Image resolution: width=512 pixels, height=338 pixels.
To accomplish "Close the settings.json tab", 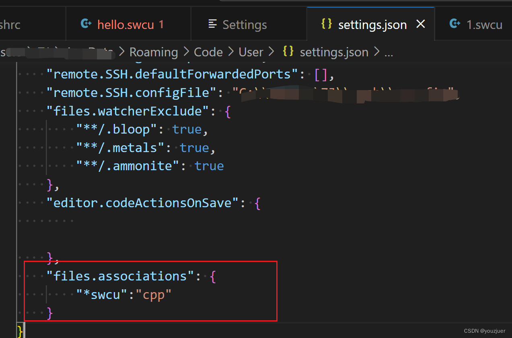I will click(x=420, y=24).
